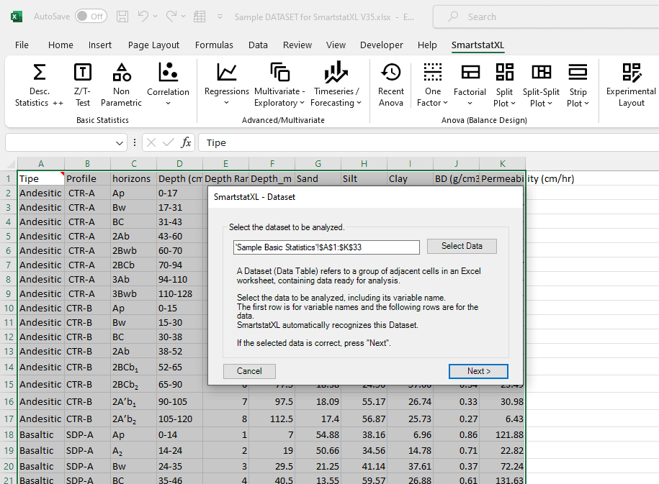Open Desc. Statistics tool
This screenshot has width=659, height=484.
pyautogui.click(x=39, y=85)
